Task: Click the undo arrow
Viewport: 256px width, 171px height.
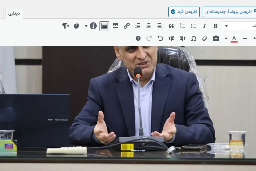Action: tap(160, 38)
